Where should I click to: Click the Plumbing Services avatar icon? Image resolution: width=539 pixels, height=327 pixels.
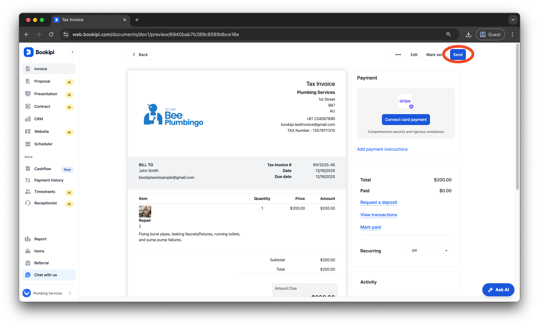27,293
